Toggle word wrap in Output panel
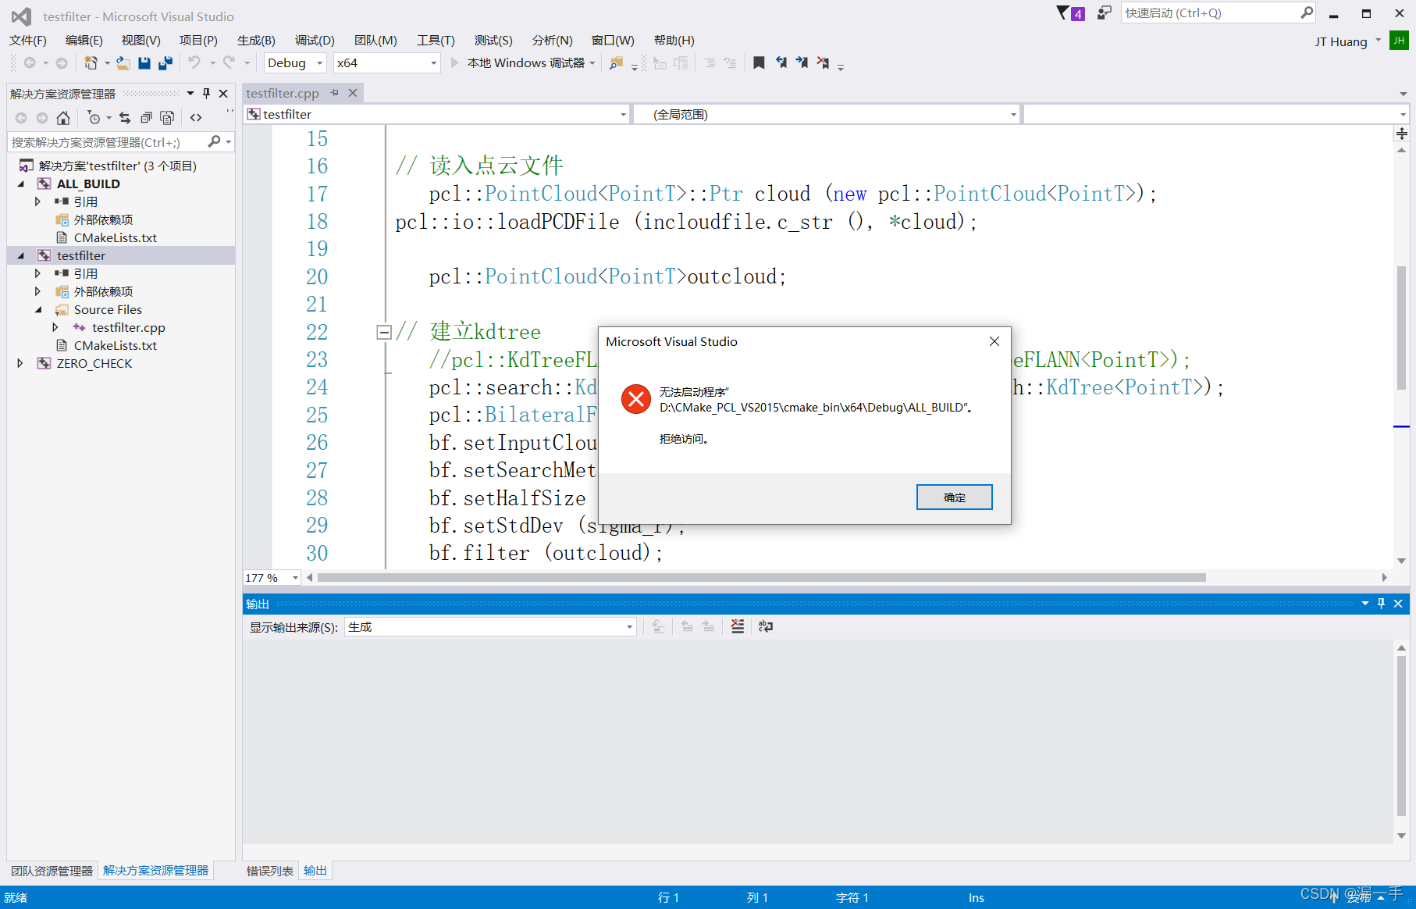The image size is (1416, 909). (766, 626)
